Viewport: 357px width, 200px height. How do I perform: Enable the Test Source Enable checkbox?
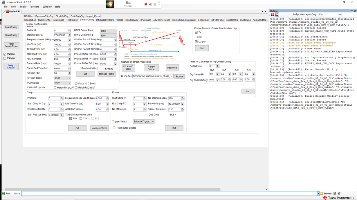[x=114, y=128]
